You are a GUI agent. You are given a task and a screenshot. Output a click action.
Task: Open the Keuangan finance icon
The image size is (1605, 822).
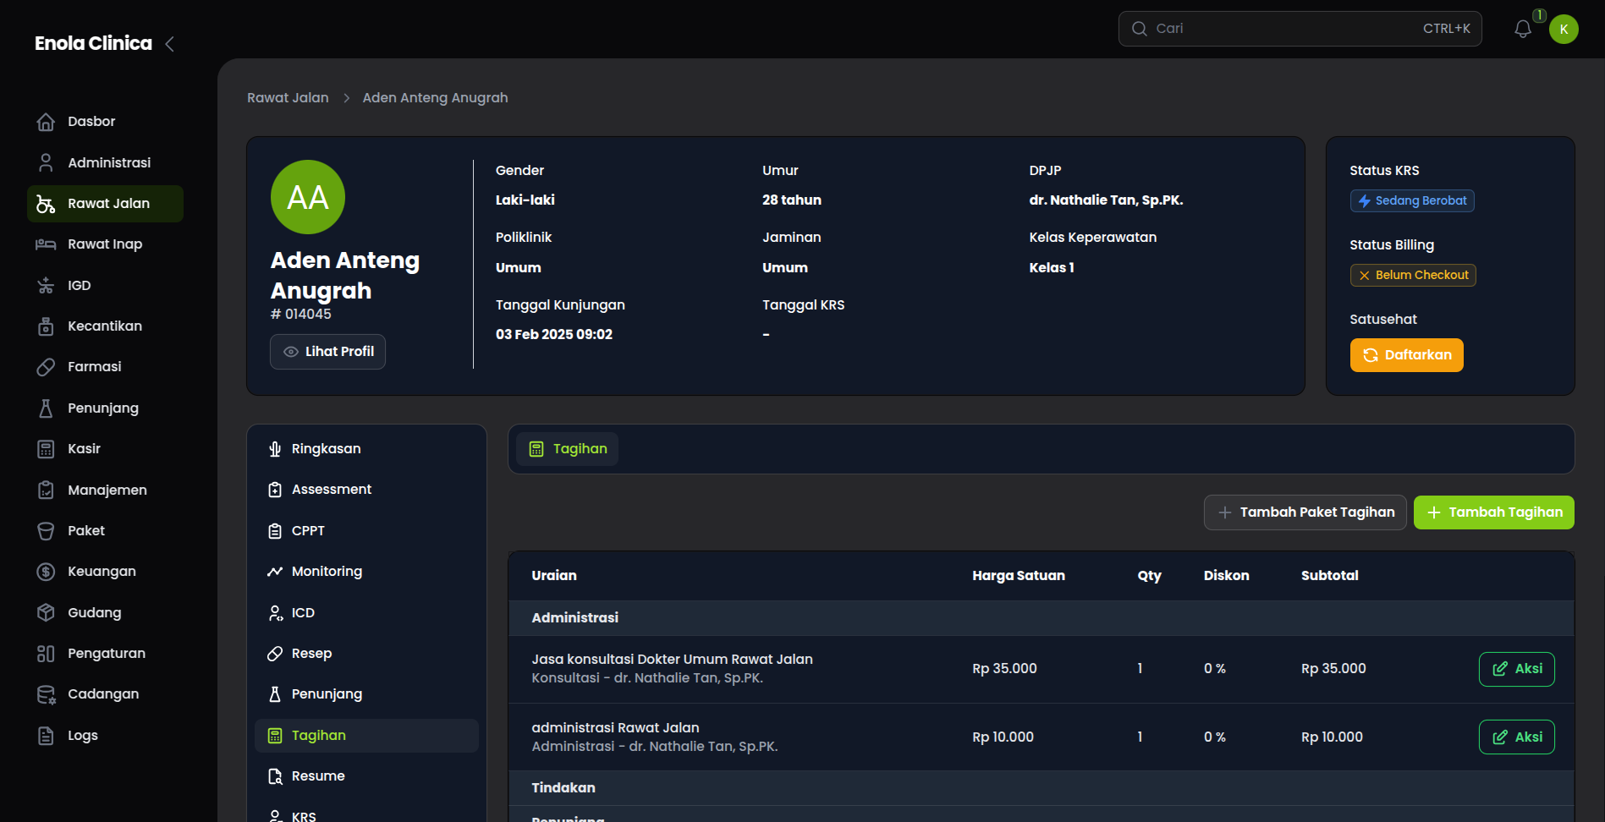coord(45,571)
